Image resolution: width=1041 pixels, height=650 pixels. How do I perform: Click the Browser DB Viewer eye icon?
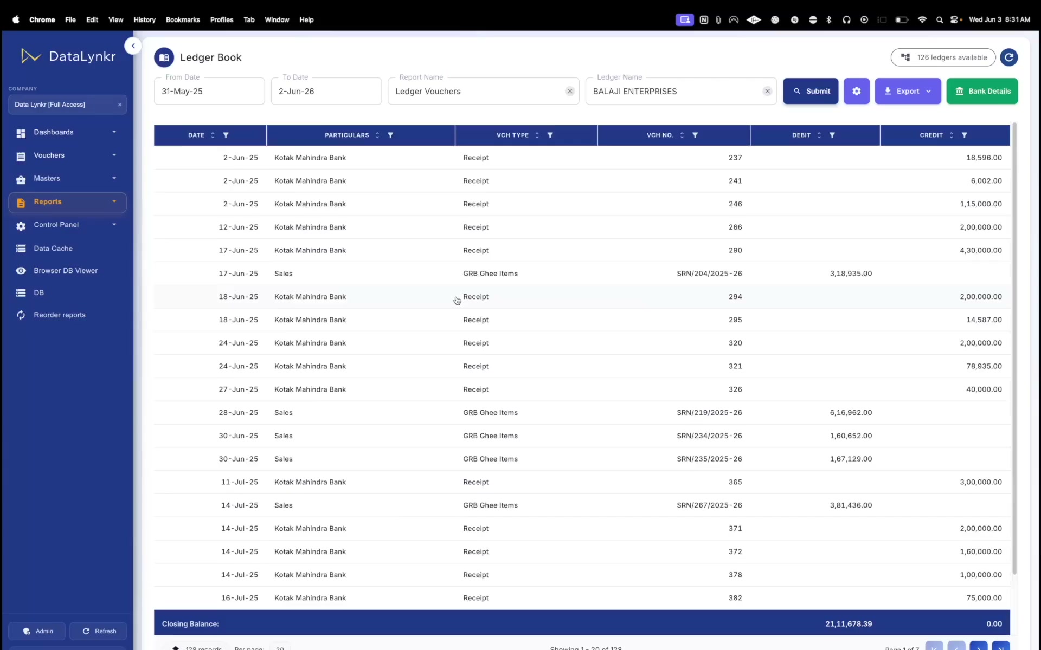pos(21,271)
